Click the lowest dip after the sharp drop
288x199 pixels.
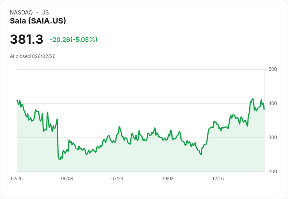59,159
